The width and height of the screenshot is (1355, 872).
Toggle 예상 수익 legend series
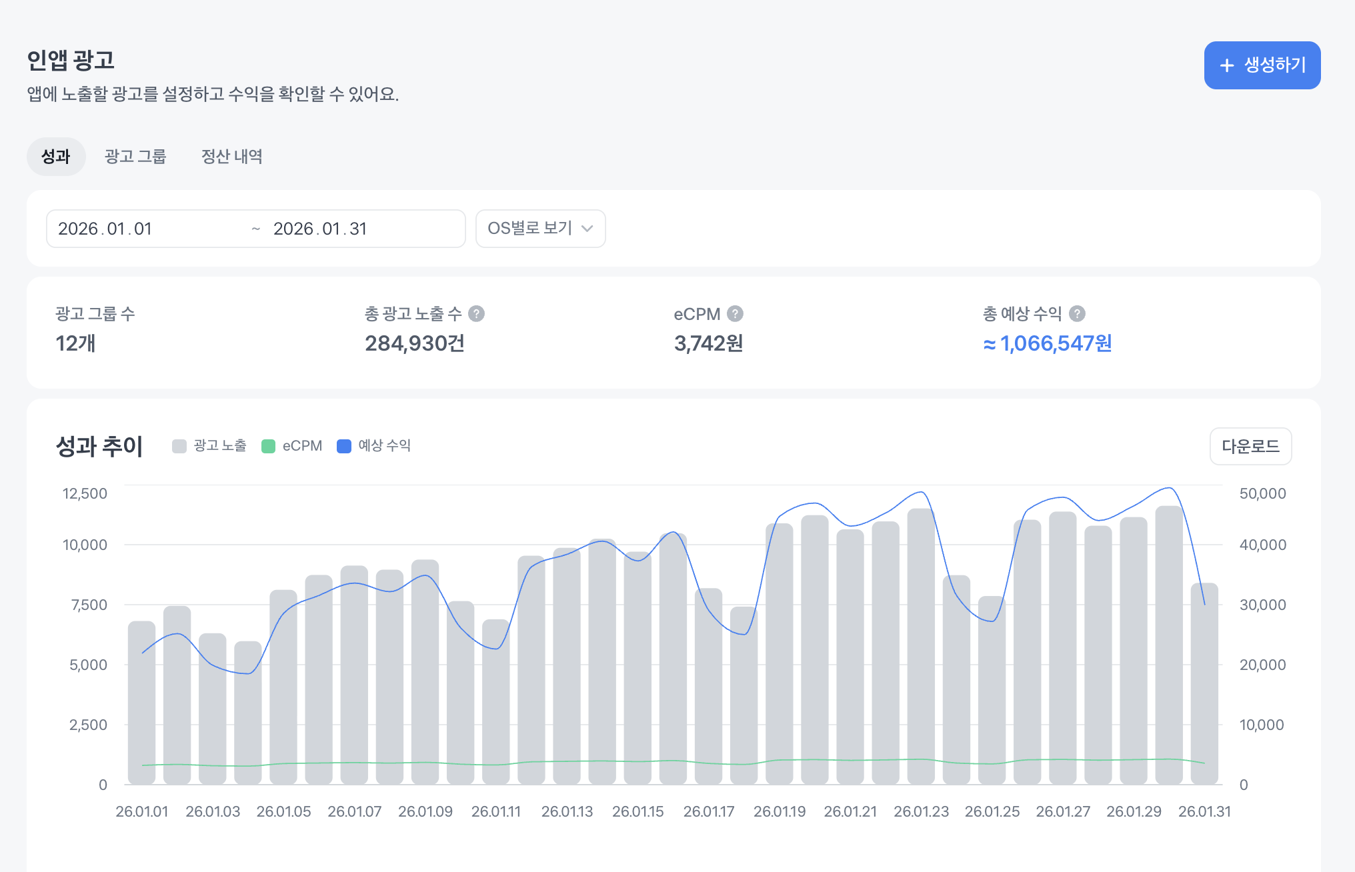coord(384,446)
